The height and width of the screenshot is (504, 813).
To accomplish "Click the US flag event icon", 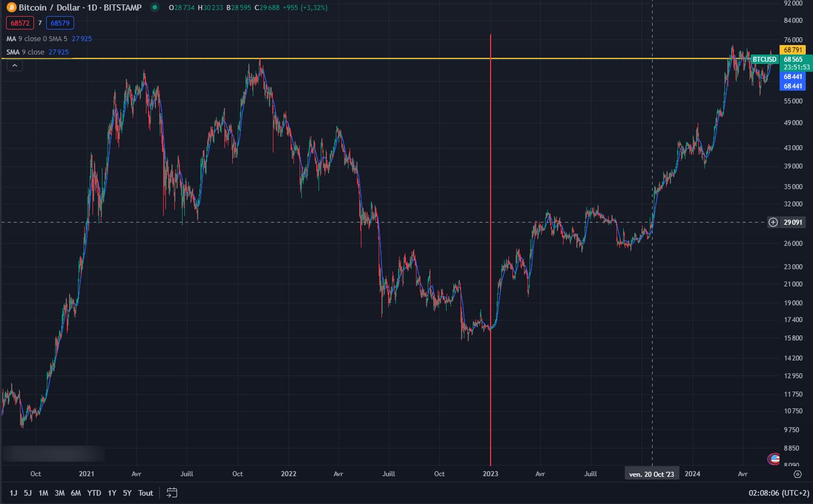I will coord(773,459).
